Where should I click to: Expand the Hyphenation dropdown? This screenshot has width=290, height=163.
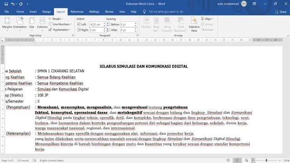point(60,29)
